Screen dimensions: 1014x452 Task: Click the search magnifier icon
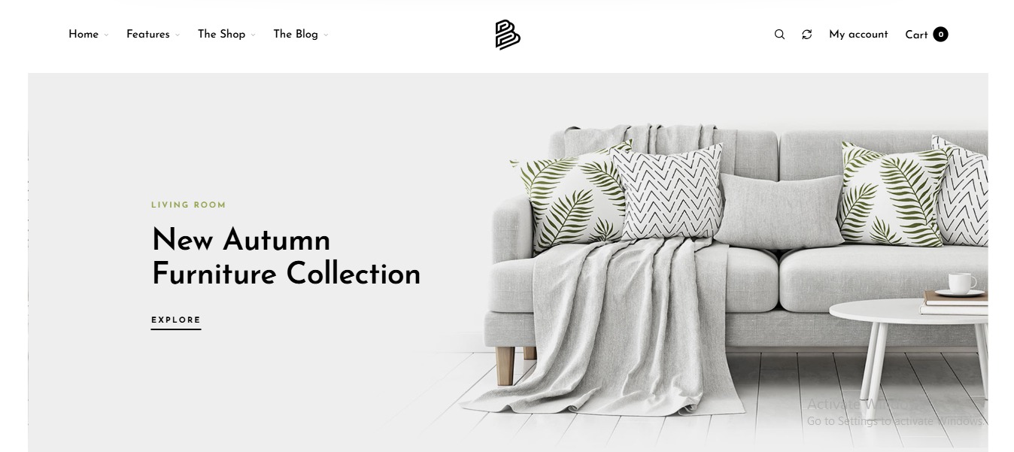[779, 35]
